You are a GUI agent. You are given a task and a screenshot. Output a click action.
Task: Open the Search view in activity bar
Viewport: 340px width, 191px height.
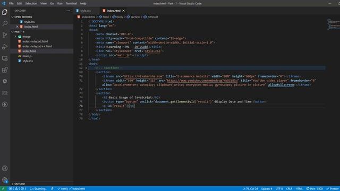pos(5,23)
